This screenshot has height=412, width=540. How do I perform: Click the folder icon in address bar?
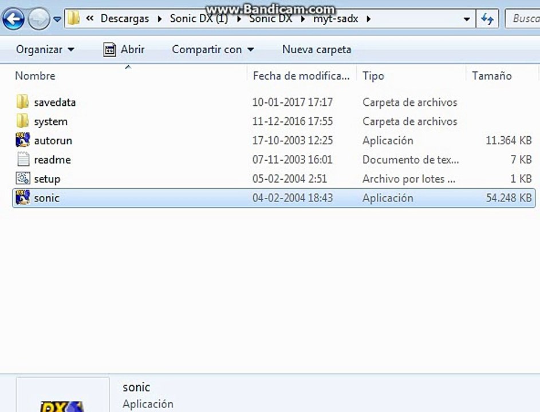74,18
